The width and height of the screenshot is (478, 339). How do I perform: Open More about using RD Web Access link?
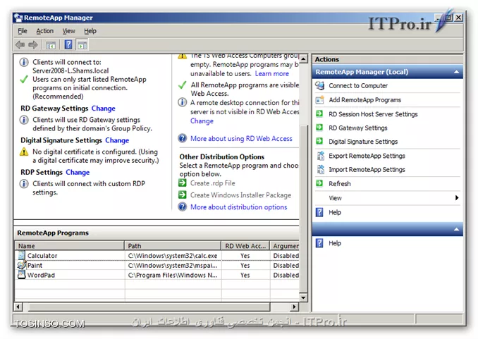pos(241,139)
